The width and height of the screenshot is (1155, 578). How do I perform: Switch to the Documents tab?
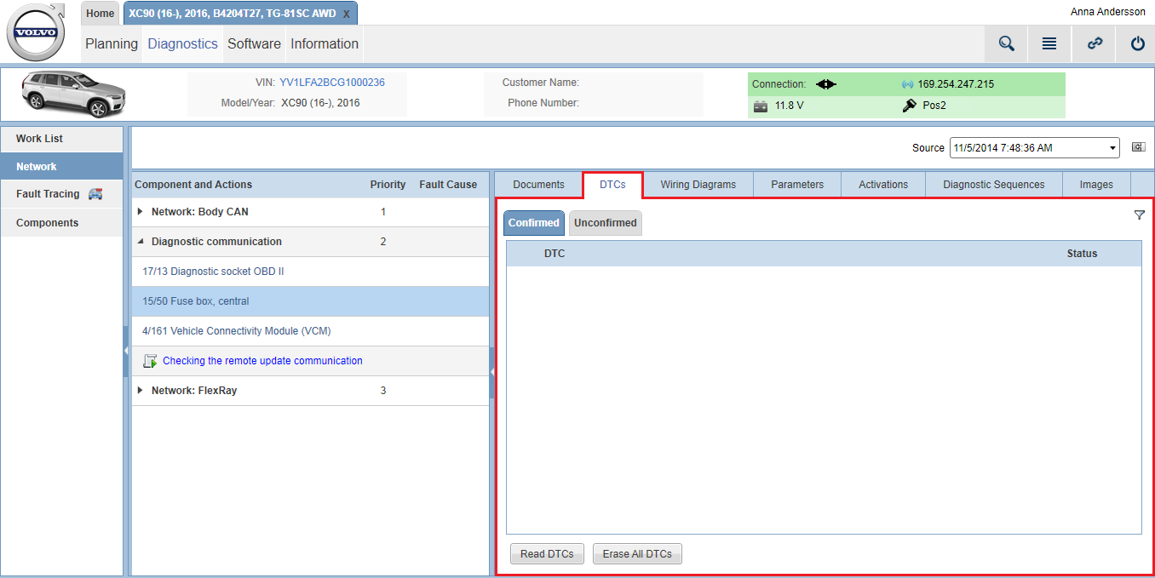[538, 185]
